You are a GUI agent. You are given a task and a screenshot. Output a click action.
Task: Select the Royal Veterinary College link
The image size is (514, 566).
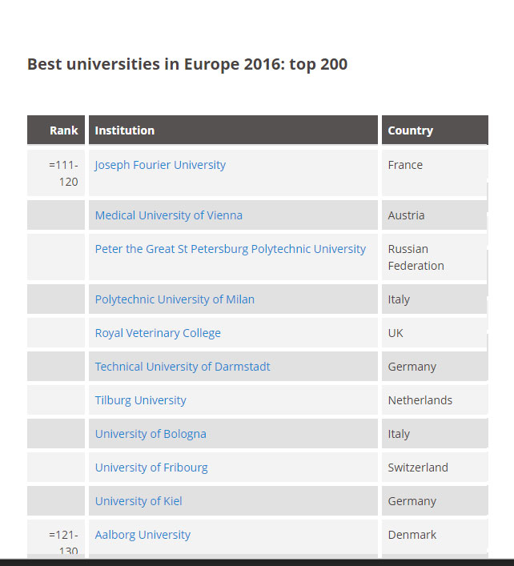[158, 333]
